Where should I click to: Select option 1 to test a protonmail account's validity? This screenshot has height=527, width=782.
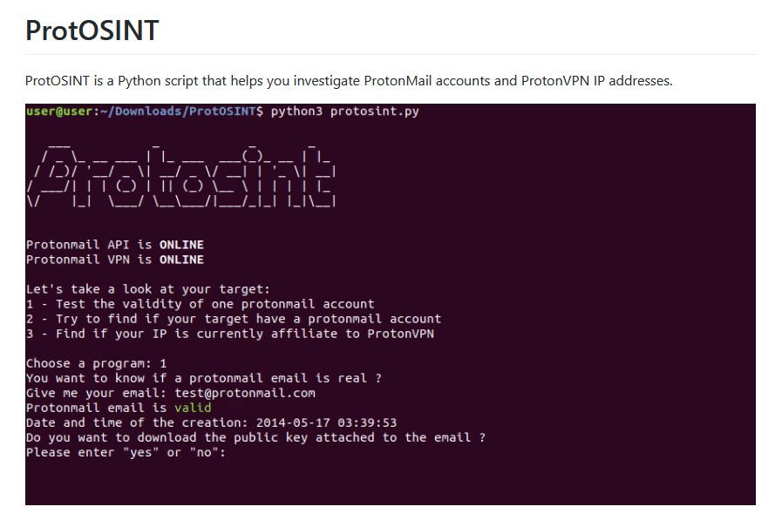pos(200,304)
